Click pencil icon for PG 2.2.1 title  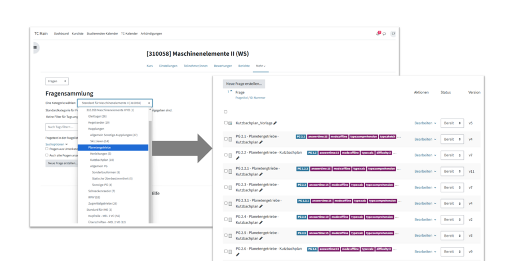point(261,174)
